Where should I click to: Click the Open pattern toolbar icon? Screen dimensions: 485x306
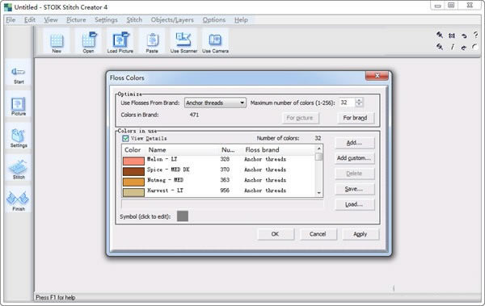[x=88, y=42]
